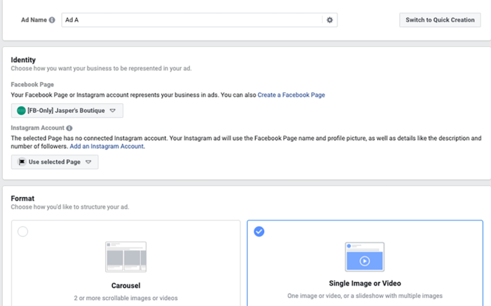
Task: Click the Ad Name label text
Action: pos(34,20)
